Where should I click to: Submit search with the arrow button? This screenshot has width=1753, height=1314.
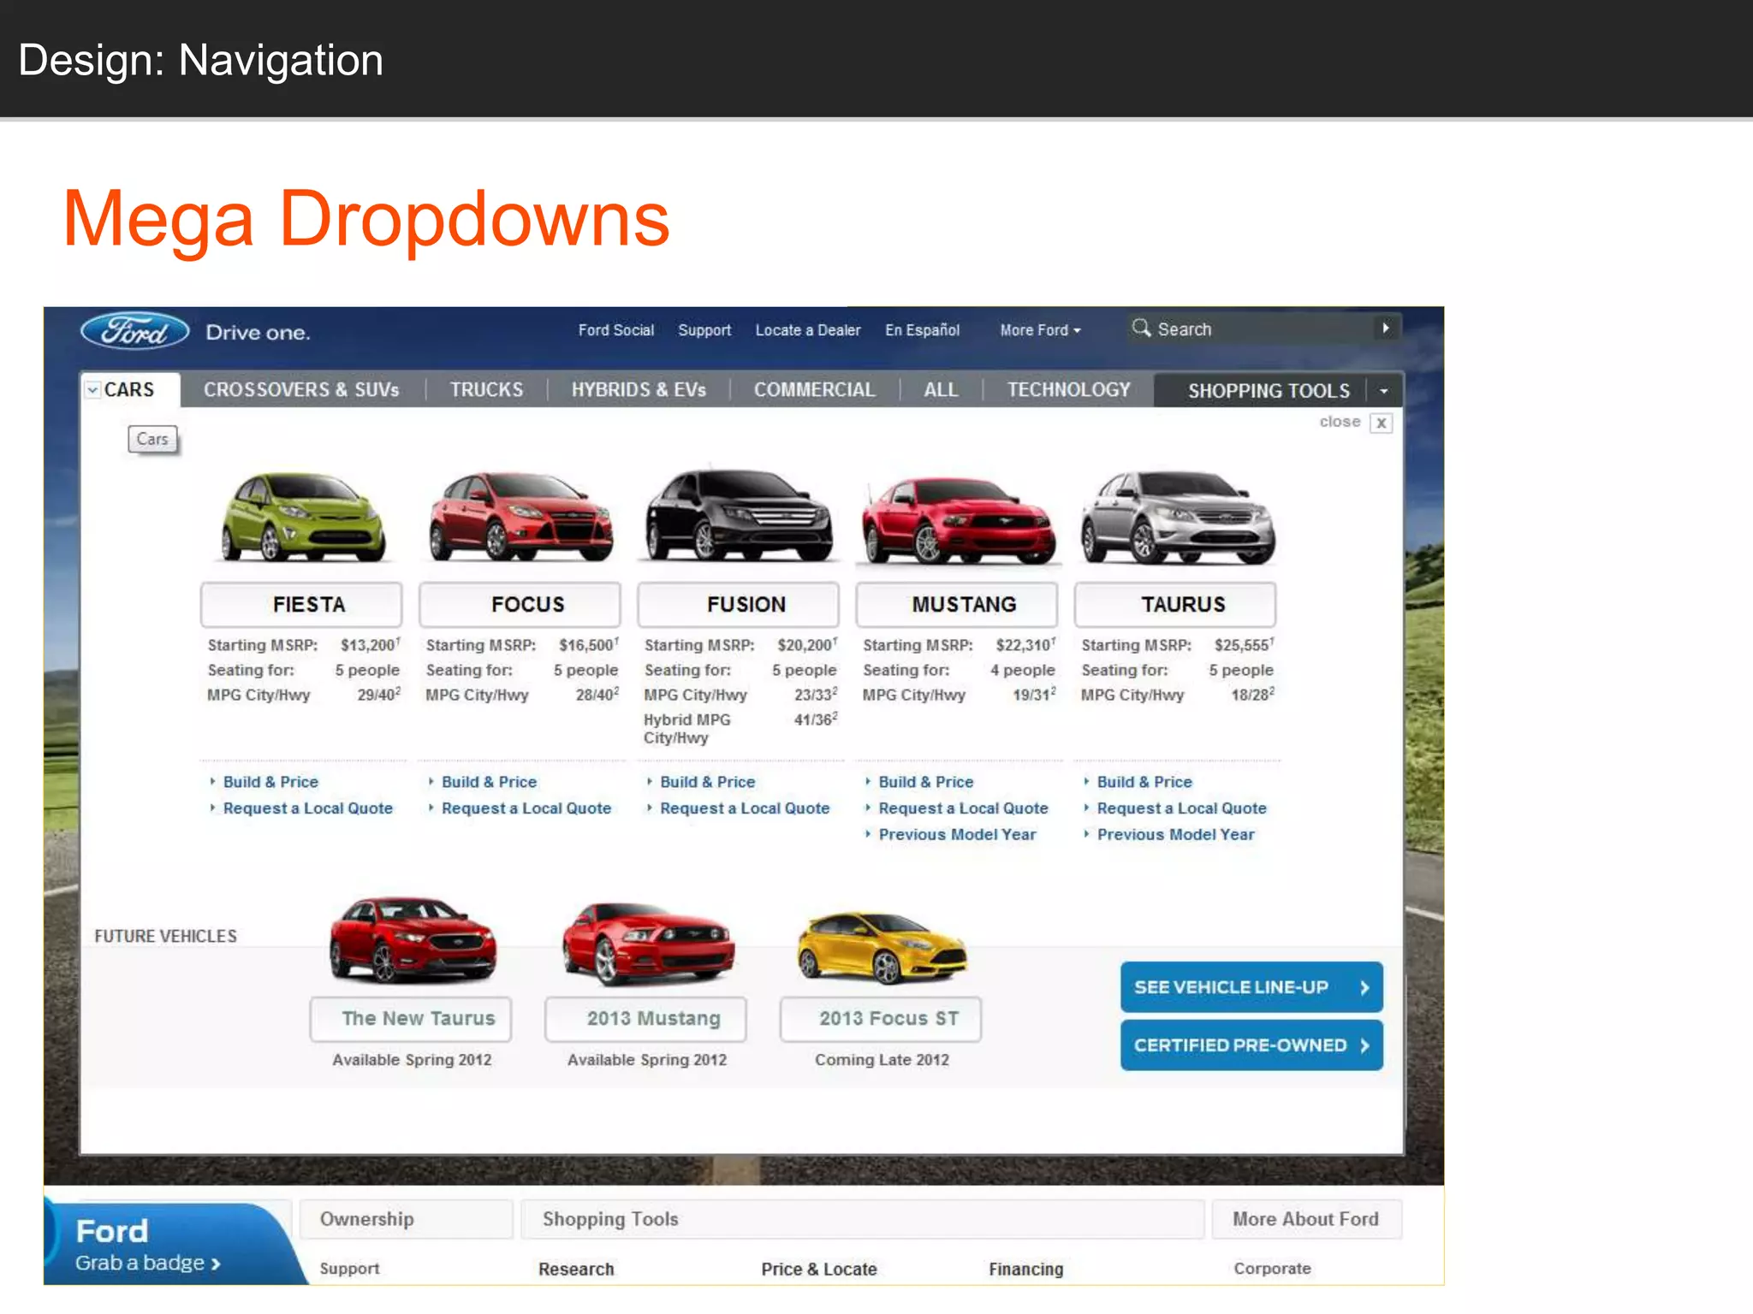pyautogui.click(x=1386, y=328)
